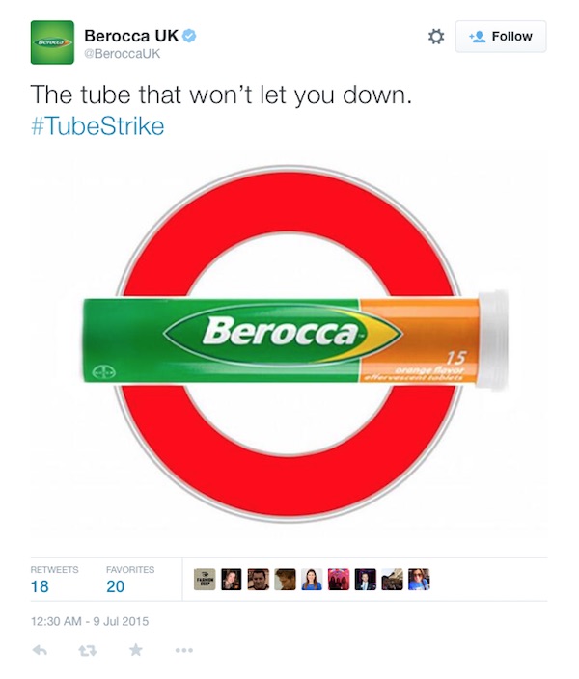579x679 pixels.
Task: Enlarge the Berocca tube roundel image
Action: [289, 343]
